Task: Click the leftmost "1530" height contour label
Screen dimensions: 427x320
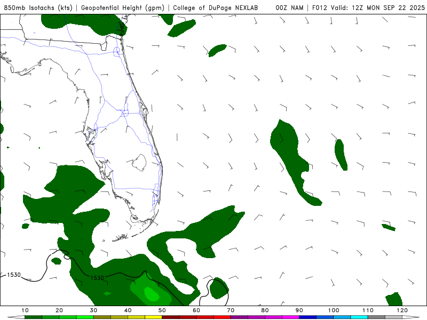Action: pyautogui.click(x=14, y=275)
